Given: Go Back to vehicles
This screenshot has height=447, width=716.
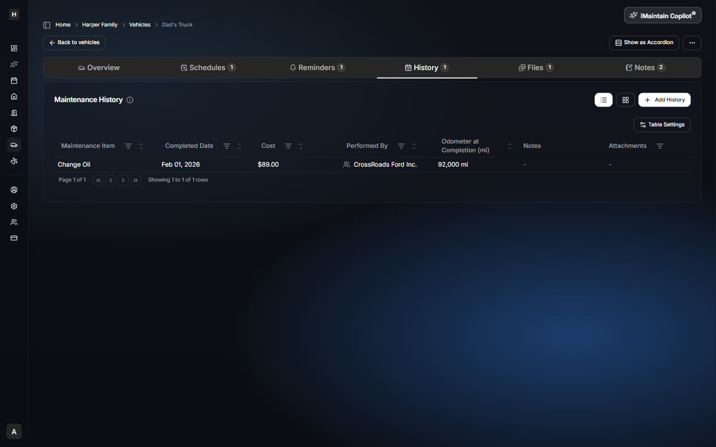Looking at the screenshot, I should [x=73, y=42].
